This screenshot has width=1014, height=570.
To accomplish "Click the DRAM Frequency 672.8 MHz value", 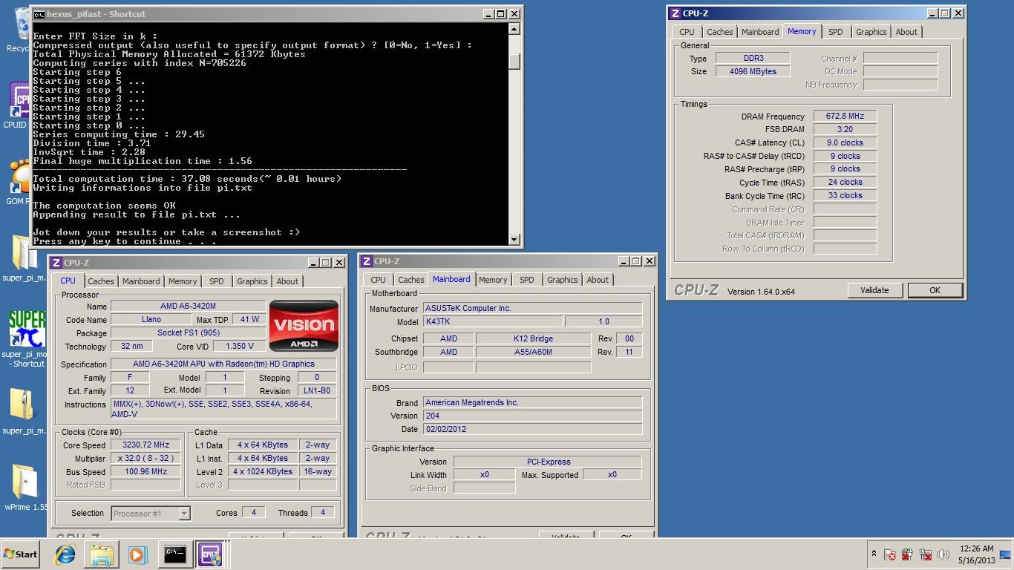I will (x=845, y=116).
